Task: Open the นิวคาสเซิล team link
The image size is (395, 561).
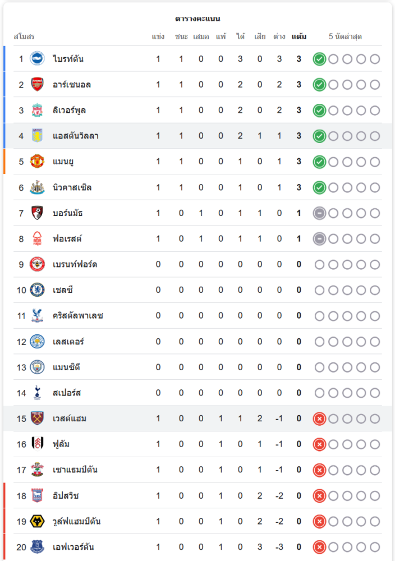Action: tap(72, 187)
